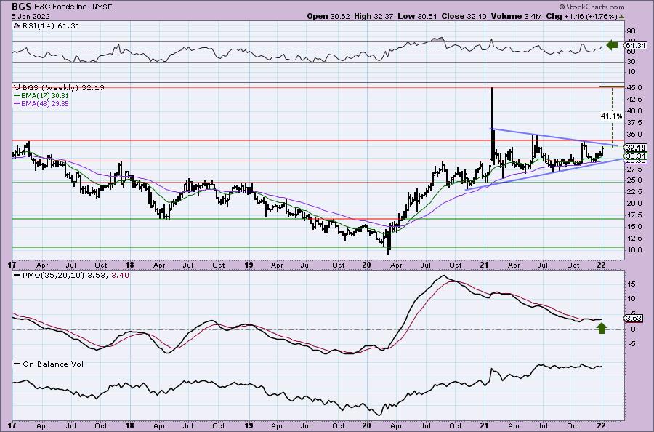Click the 42.5 price axis label
The image size is (654, 432).
pos(634,100)
